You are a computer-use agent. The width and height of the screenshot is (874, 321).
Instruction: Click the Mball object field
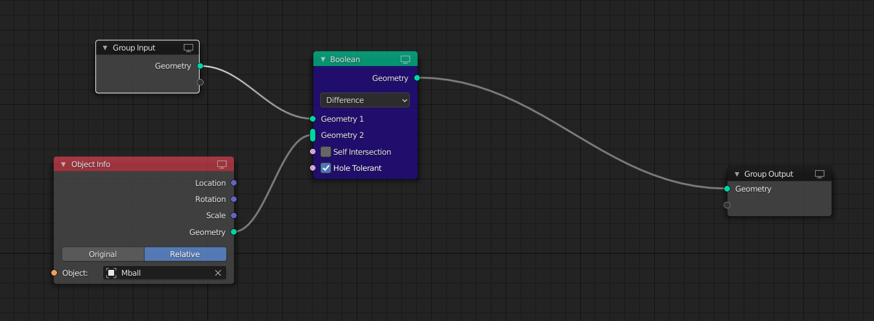click(165, 273)
